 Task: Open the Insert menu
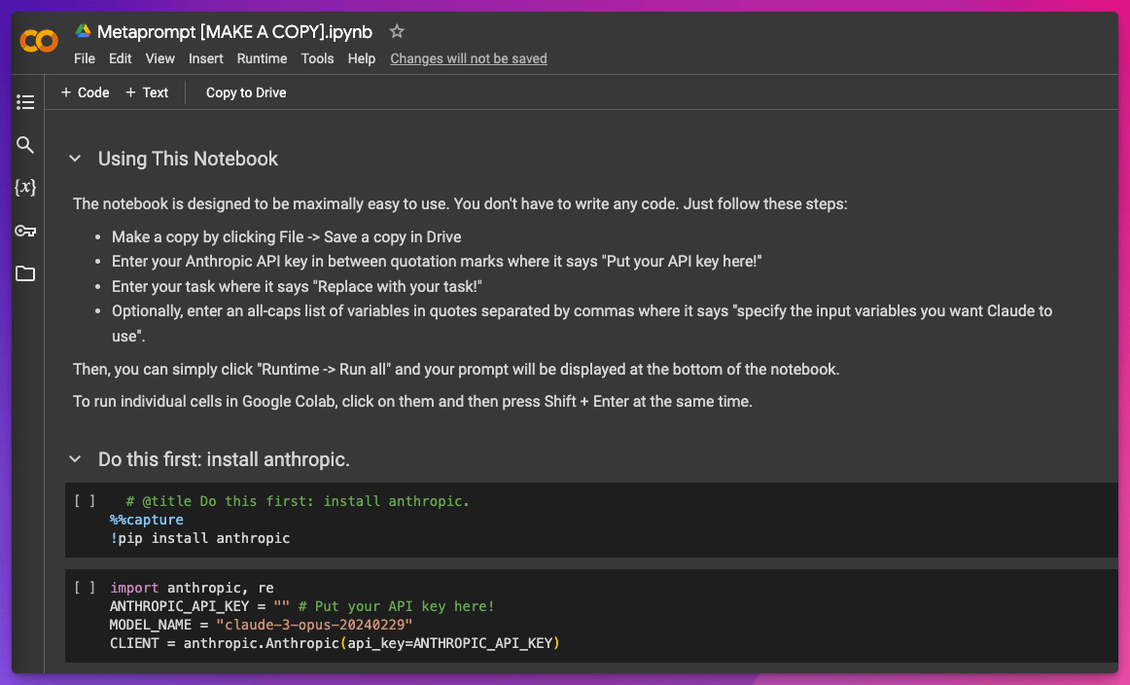[205, 58]
